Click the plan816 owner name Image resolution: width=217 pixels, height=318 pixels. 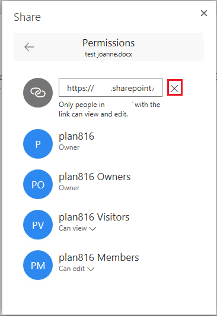coord(76,136)
